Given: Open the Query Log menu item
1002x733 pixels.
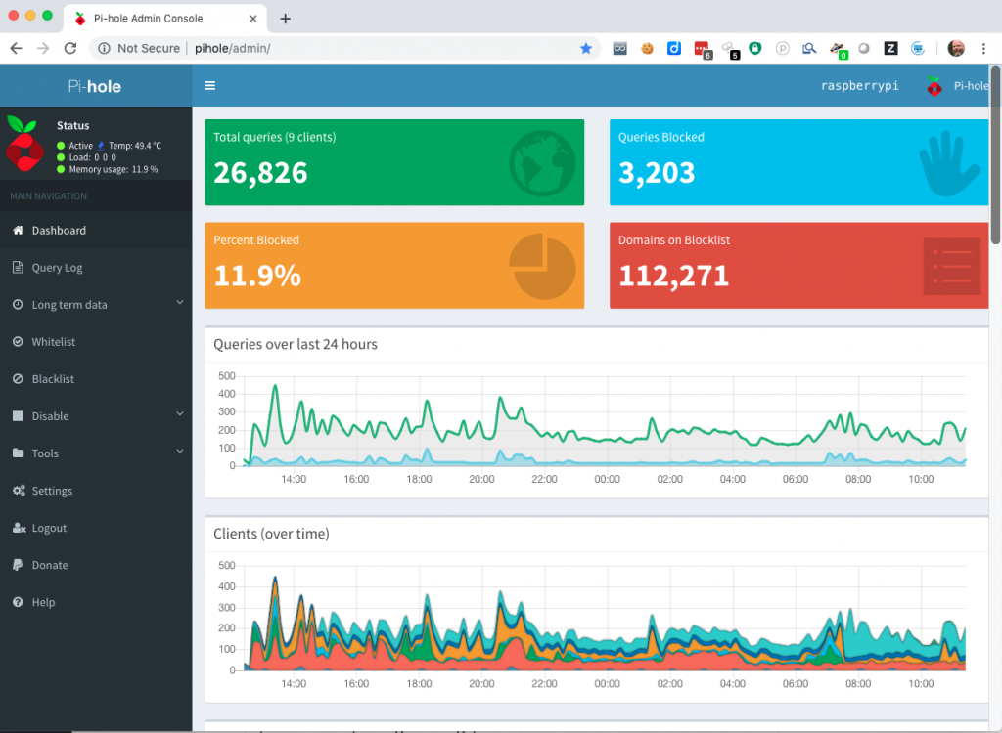Looking at the screenshot, I should 96,268.
